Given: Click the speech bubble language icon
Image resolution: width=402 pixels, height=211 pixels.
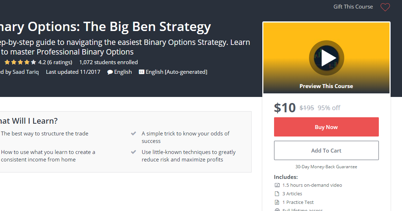Looking at the screenshot, I should pos(110,72).
